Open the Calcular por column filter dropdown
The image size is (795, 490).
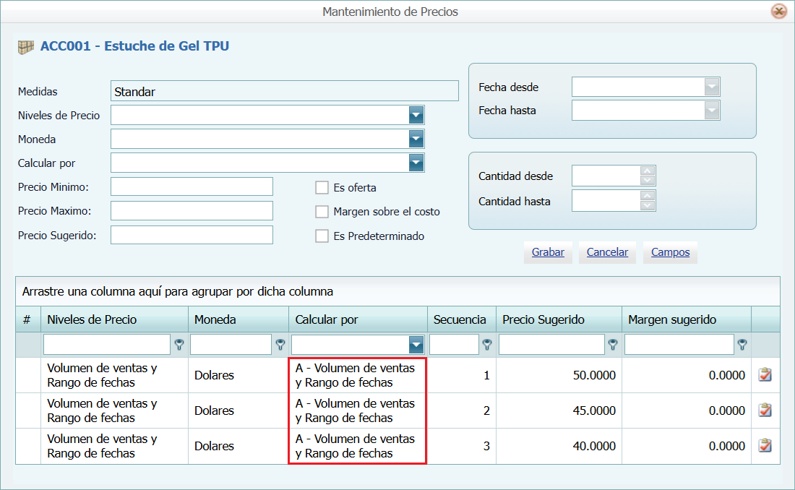[x=417, y=344]
